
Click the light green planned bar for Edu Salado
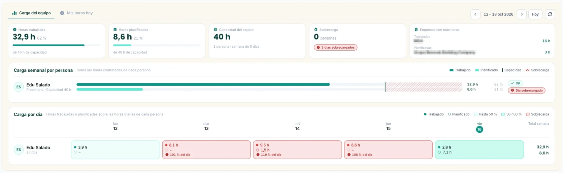point(110,90)
